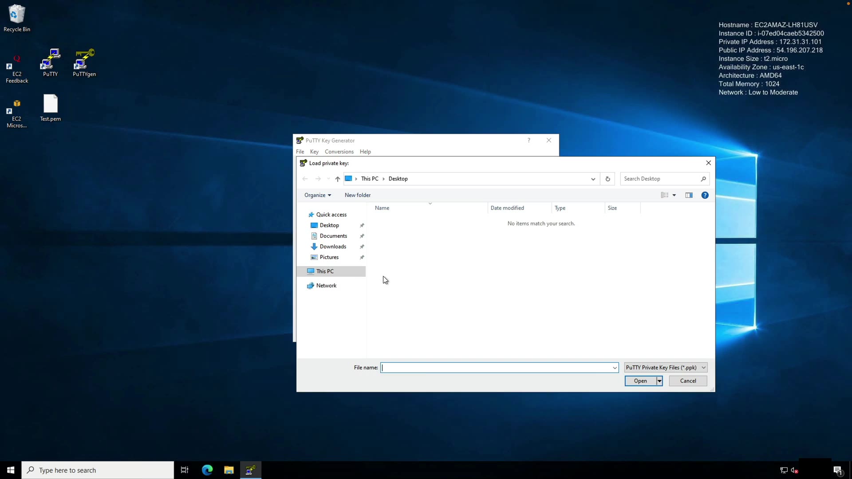Click the blue help question mark icon
This screenshot has height=479, width=852.
[x=705, y=195]
